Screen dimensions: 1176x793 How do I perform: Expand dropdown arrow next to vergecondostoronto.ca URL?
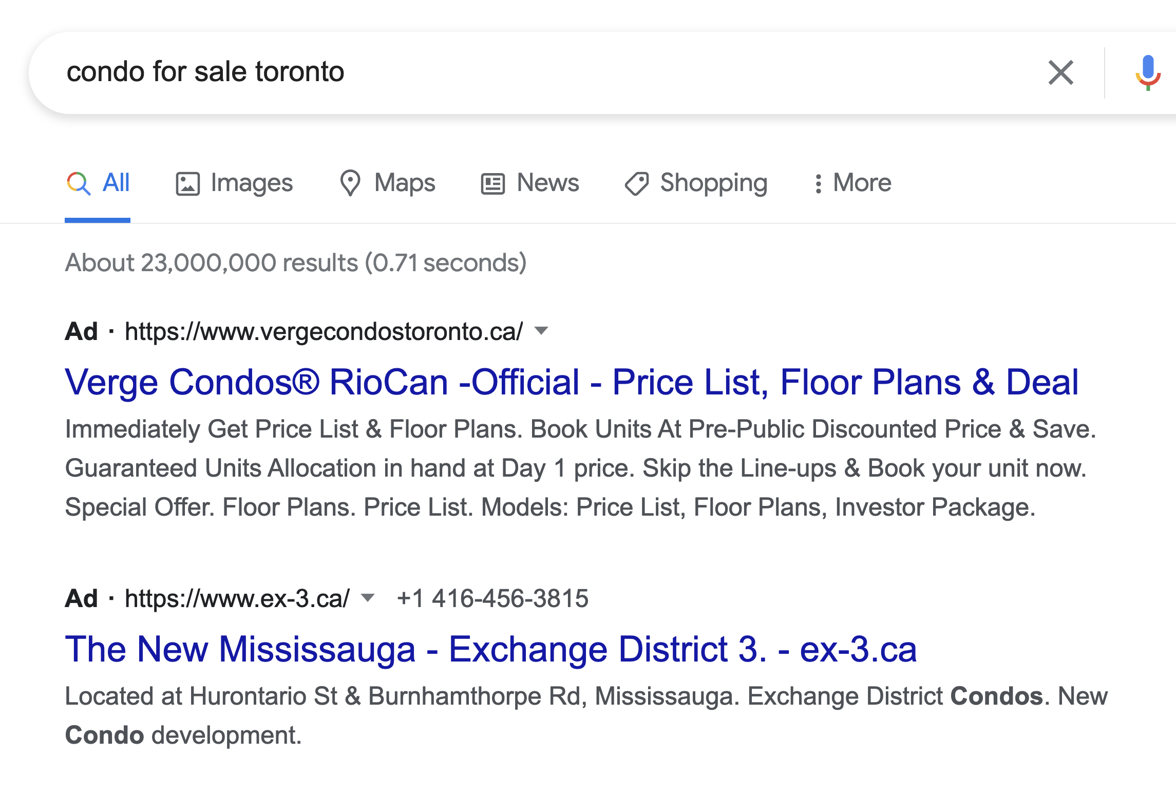(541, 330)
